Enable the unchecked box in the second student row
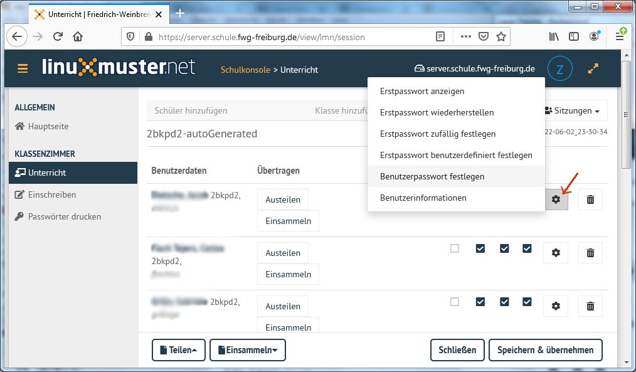The height and width of the screenshot is (372, 636). tap(455, 248)
